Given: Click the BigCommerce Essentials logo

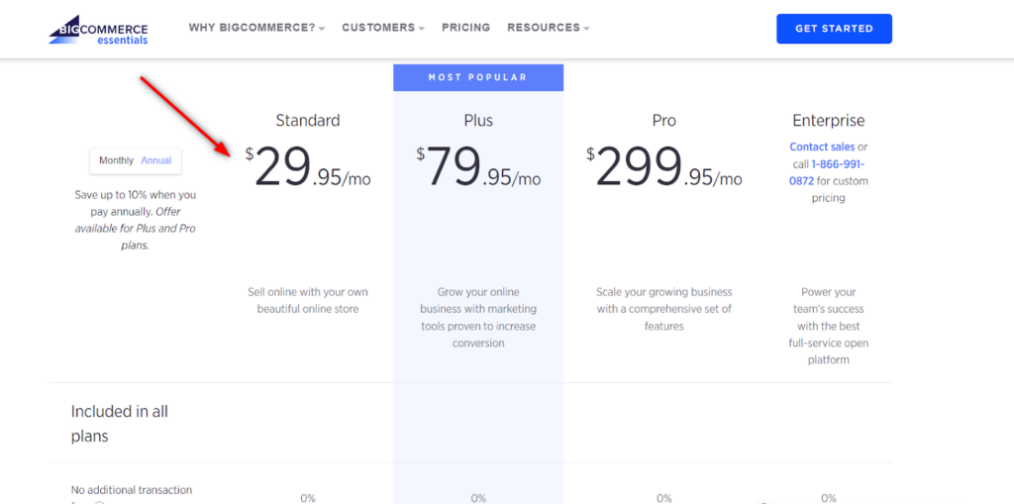Looking at the screenshot, I should pos(98,30).
